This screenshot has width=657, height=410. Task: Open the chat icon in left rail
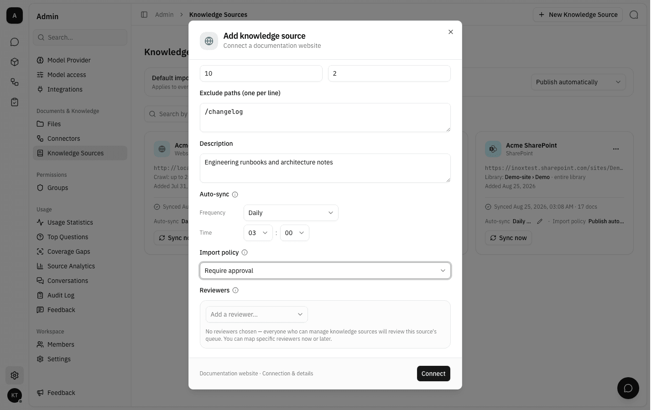(x=15, y=42)
